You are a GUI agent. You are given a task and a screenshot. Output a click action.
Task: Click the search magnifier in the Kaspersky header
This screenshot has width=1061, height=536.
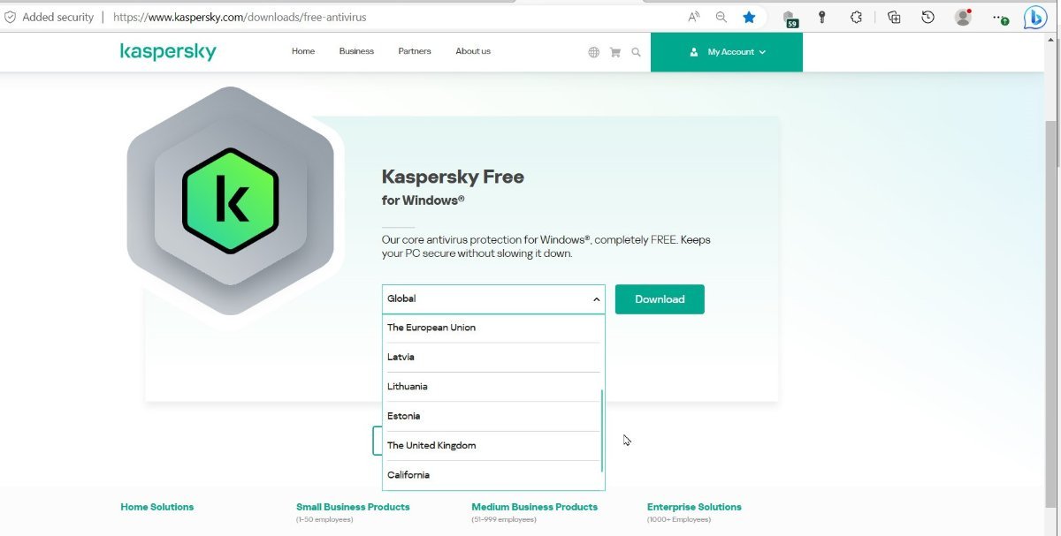[636, 52]
